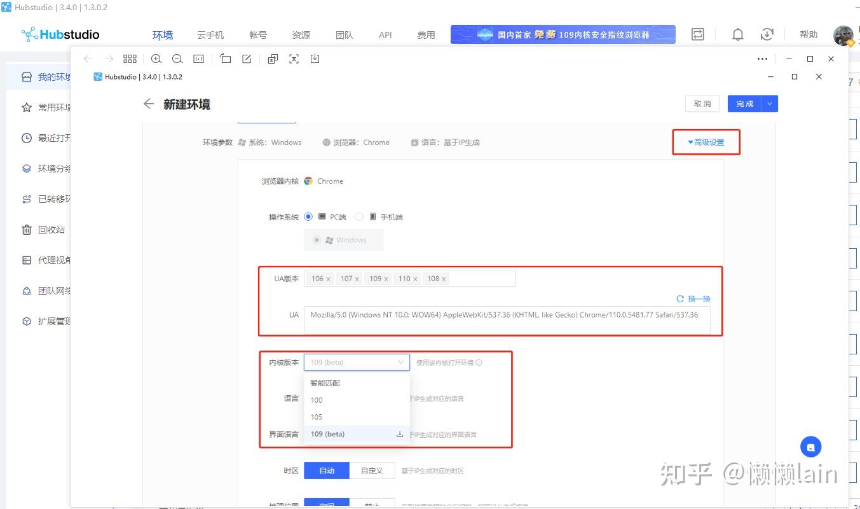The image size is (860, 509).
Task: Click the UA版本 tag input field
Action: [409, 279]
